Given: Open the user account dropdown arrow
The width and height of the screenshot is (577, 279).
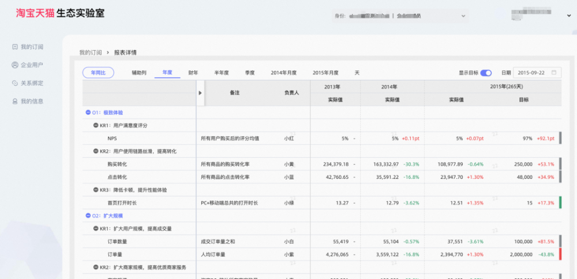Looking at the screenshot, I should [x=569, y=16].
